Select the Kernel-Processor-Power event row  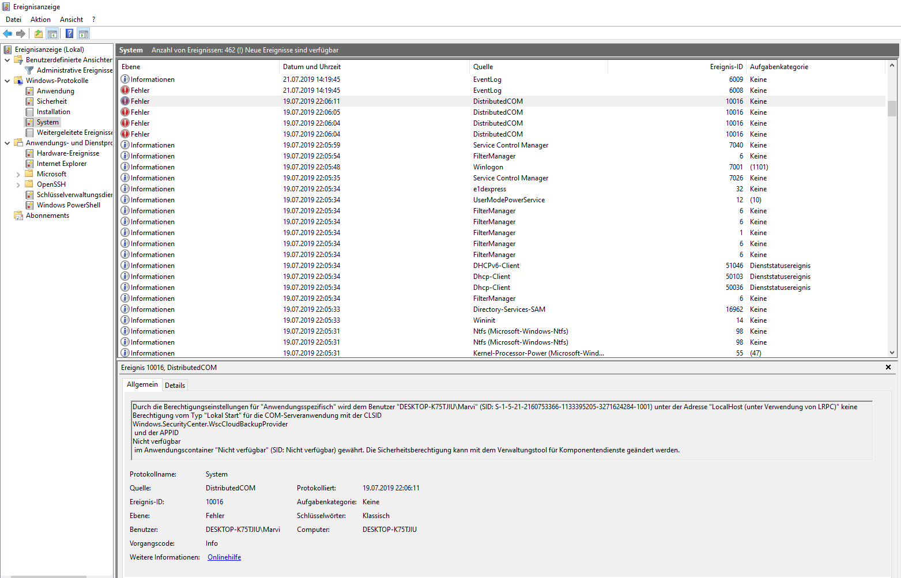point(502,353)
